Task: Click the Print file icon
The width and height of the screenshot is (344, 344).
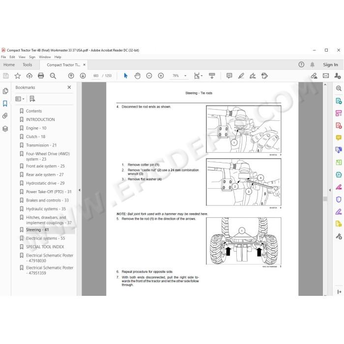Action: coord(41,76)
